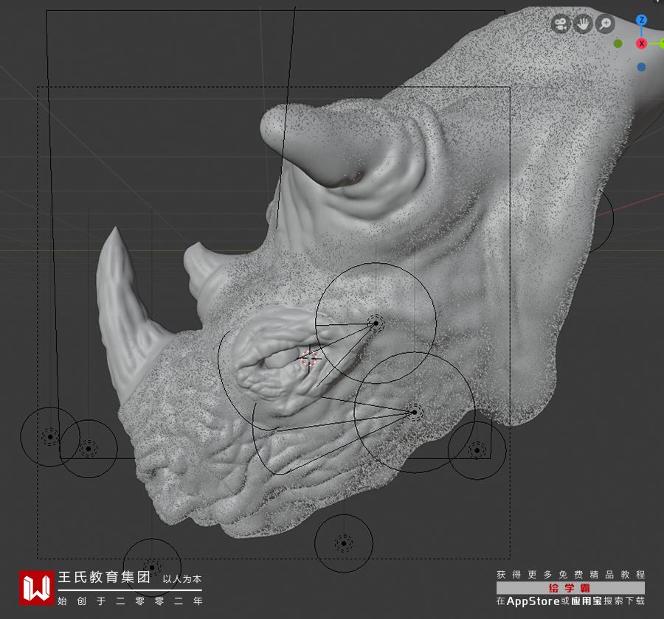Select the upper spot light aimed at the eye
664x619 pixels.
point(376,324)
